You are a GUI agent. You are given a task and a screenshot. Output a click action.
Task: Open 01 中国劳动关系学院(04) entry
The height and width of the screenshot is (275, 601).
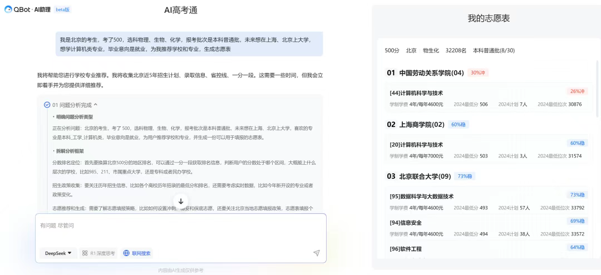426,73
